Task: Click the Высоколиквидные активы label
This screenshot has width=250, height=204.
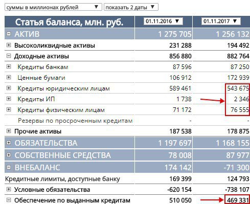Action: (55, 46)
